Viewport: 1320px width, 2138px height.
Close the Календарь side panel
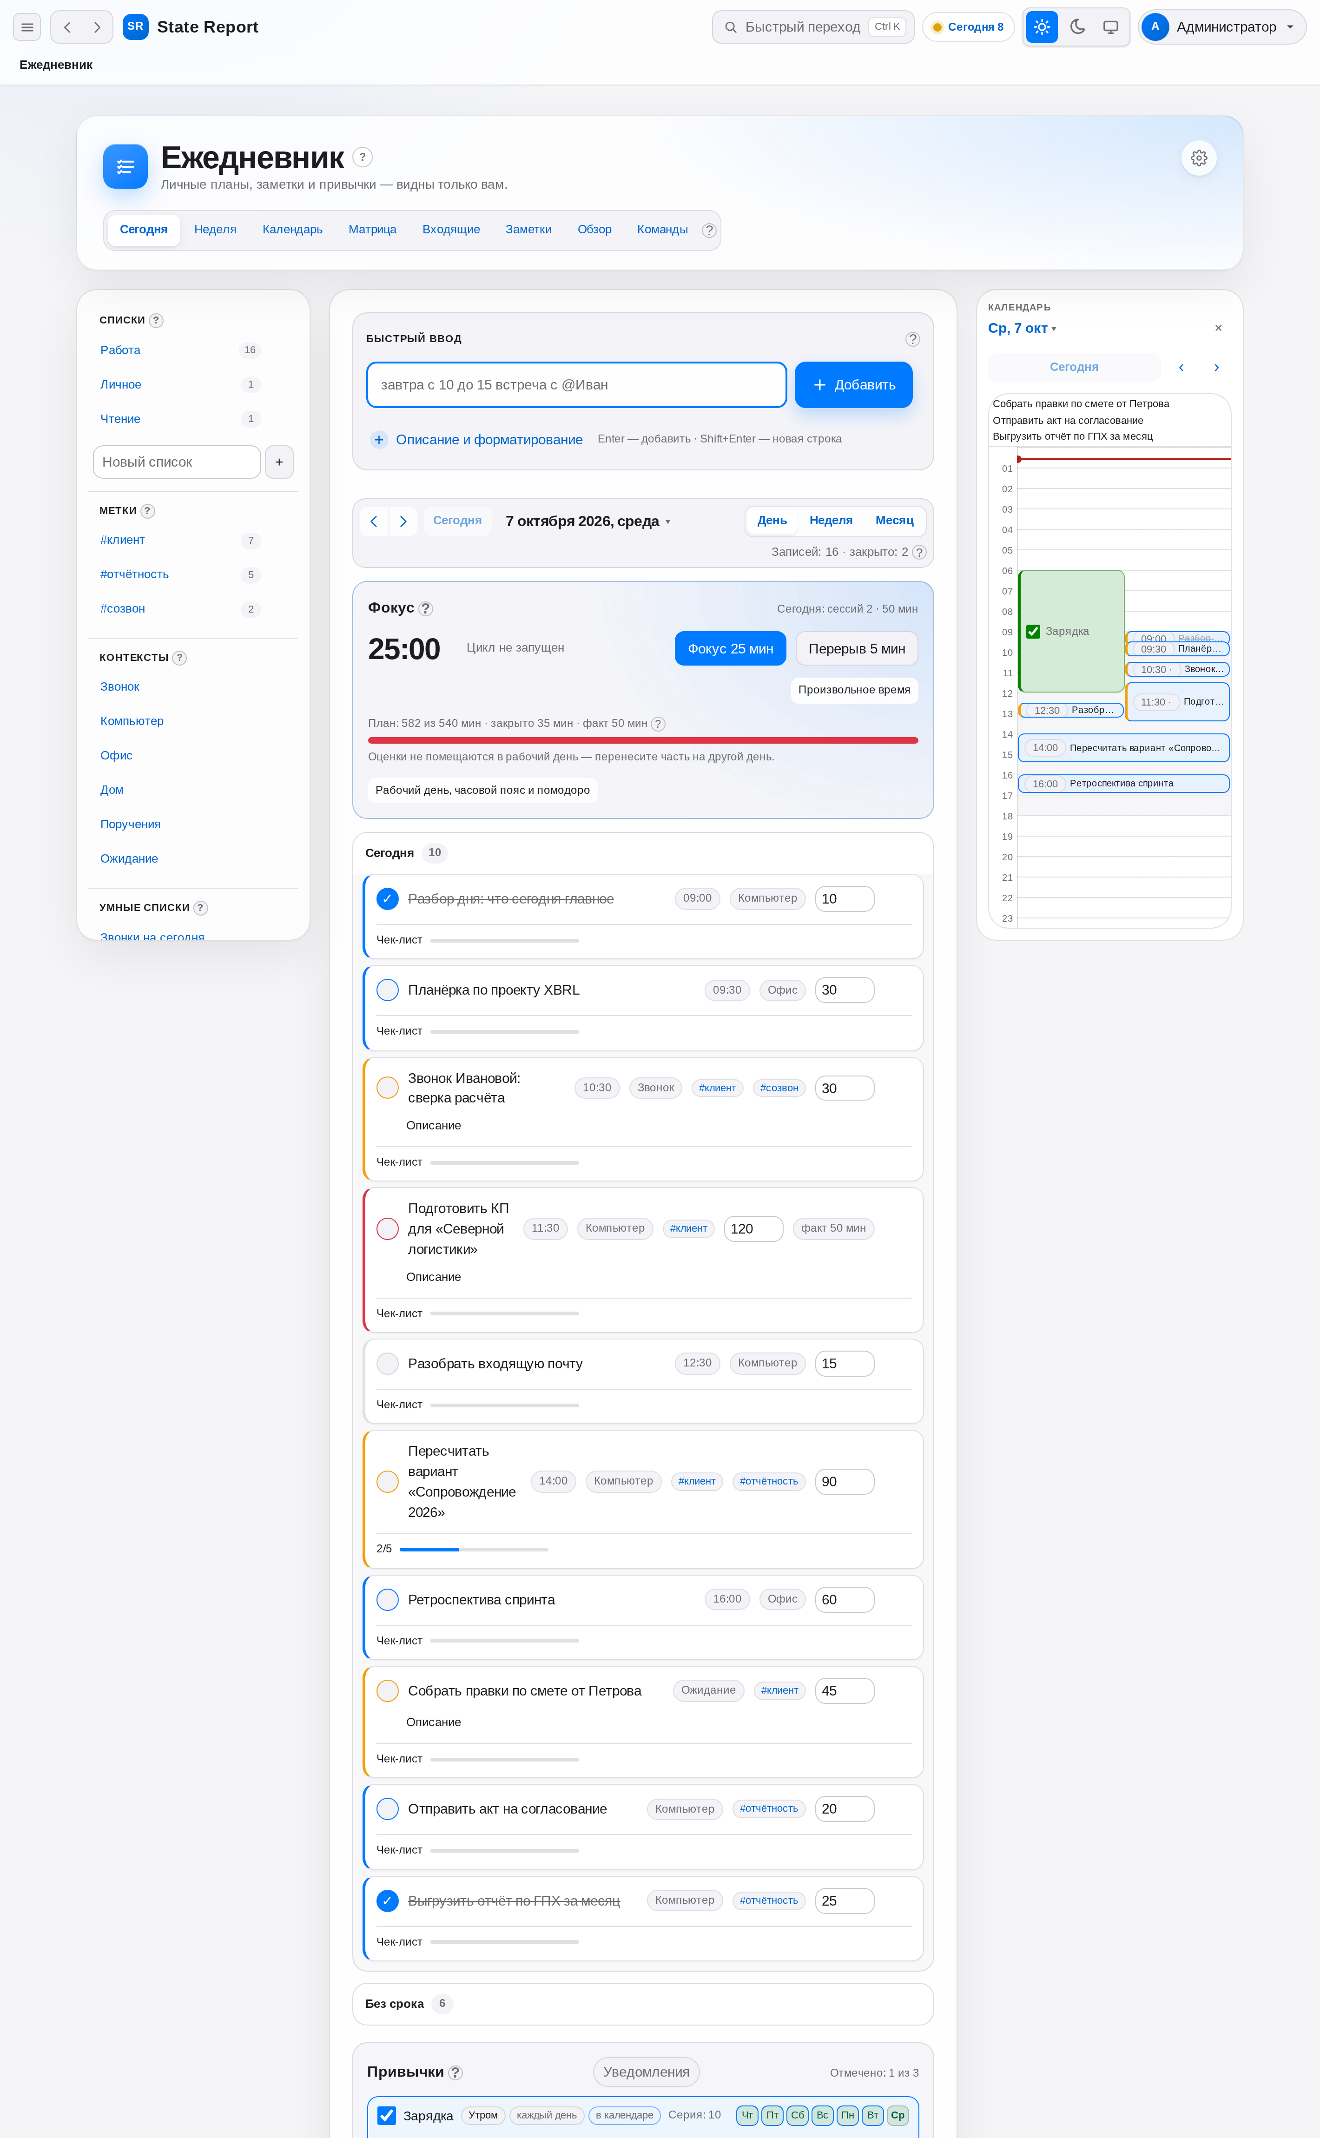(x=1218, y=328)
